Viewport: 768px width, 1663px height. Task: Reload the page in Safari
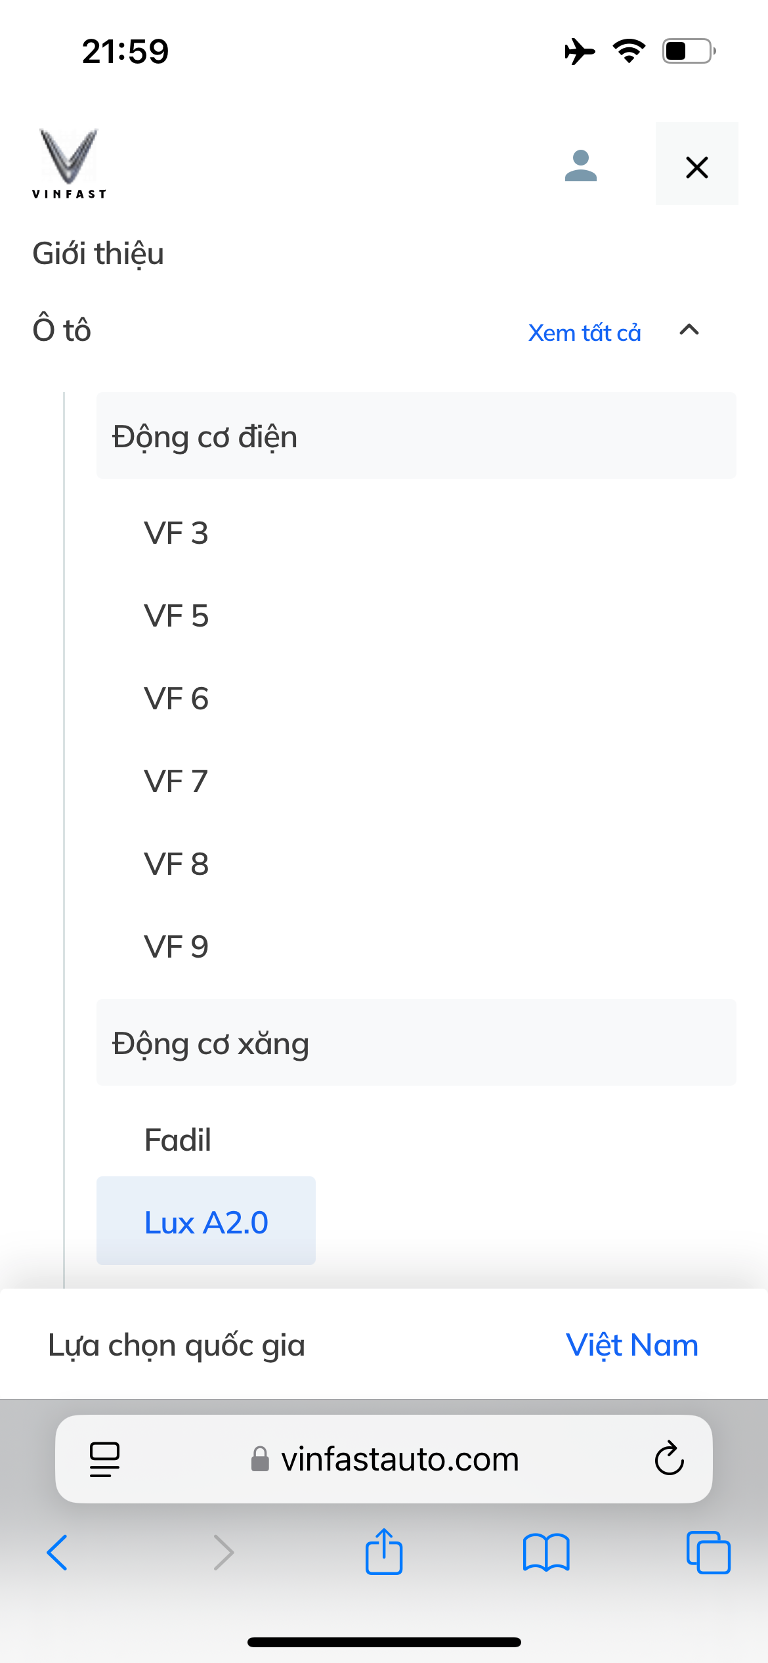pyautogui.click(x=669, y=1459)
